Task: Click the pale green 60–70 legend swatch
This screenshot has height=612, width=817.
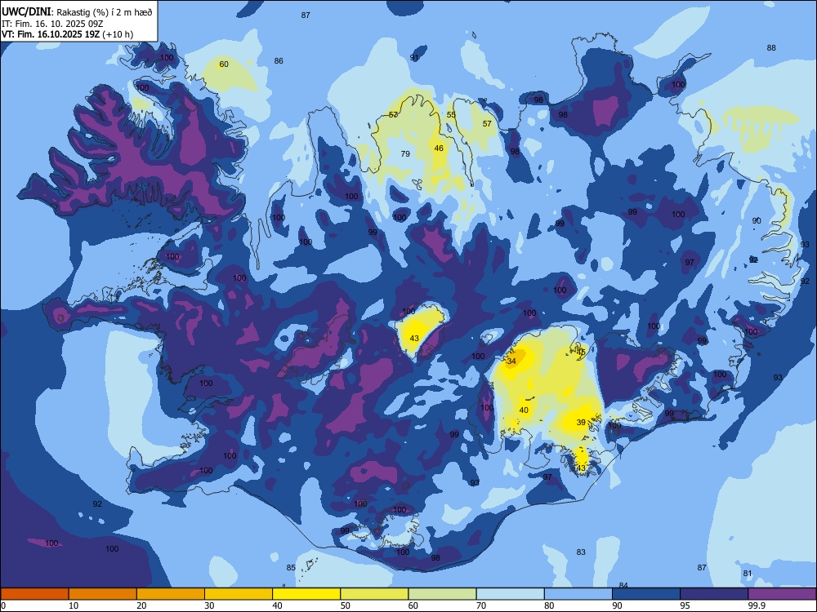Action: (x=442, y=594)
